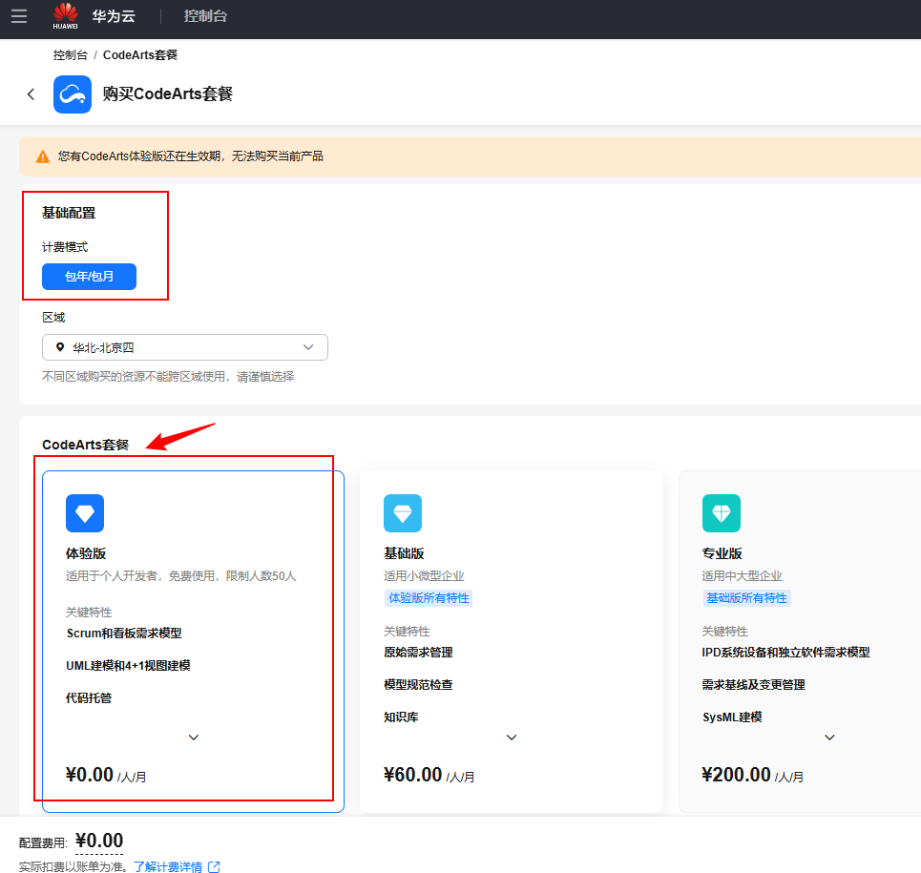Click the ¥0.00 /人/月 price on 体验版

106,775
